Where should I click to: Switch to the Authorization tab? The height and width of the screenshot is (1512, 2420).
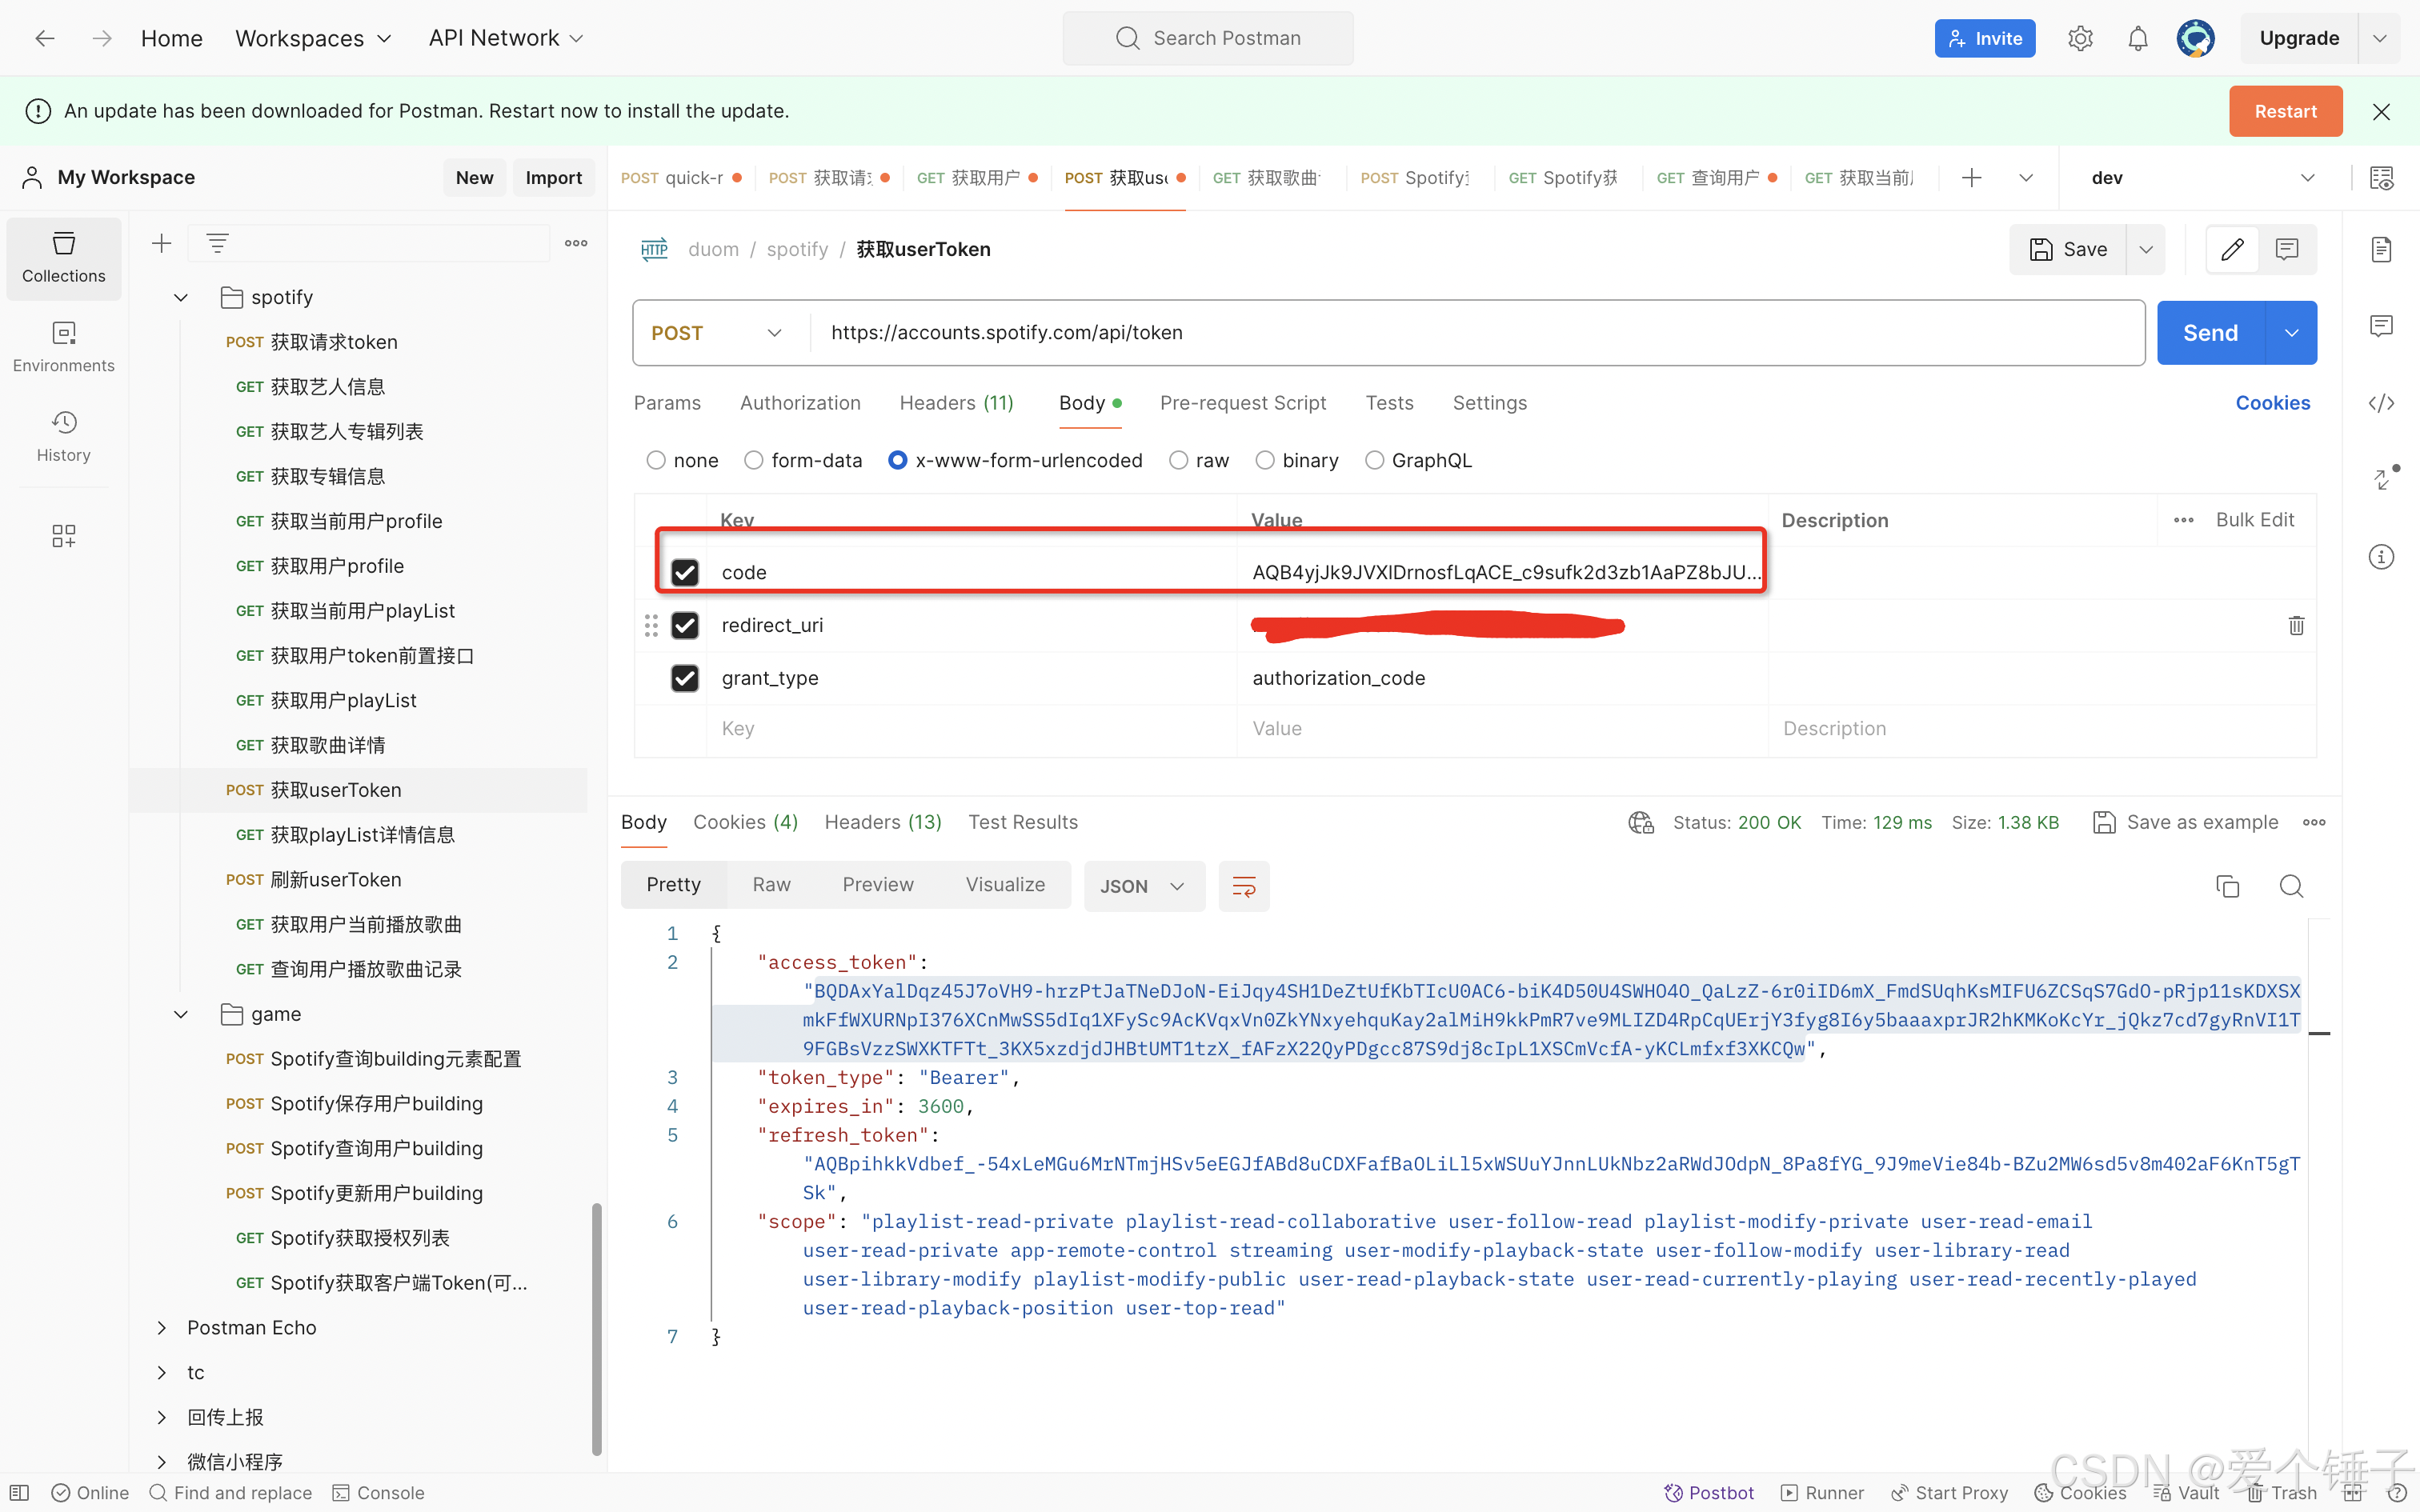(800, 403)
